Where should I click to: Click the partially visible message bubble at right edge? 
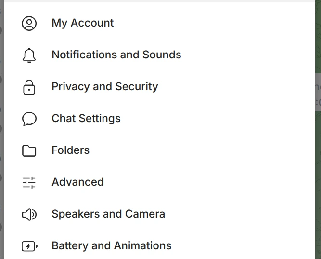point(318,92)
